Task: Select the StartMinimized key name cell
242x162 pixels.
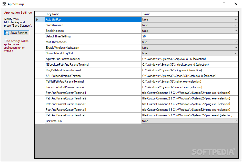Action: (x=93, y=25)
